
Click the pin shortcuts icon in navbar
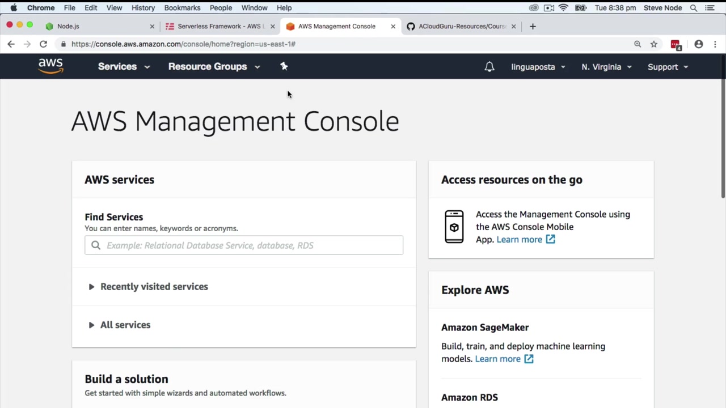point(284,66)
